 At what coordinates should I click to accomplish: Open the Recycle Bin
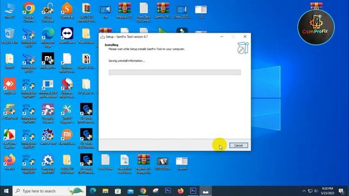[x=10, y=35]
